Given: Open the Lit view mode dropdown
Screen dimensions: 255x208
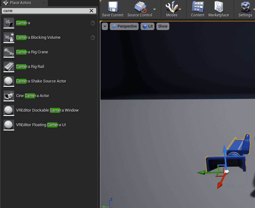Looking at the screenshot, I should 147,26.
